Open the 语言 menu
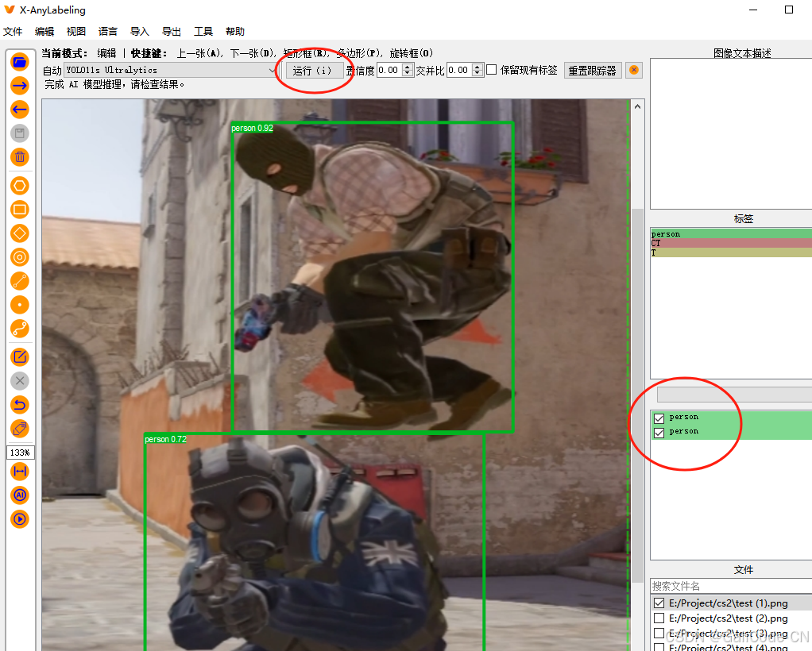This screenshot has height=651, width=812. click(x=108, y=32)
